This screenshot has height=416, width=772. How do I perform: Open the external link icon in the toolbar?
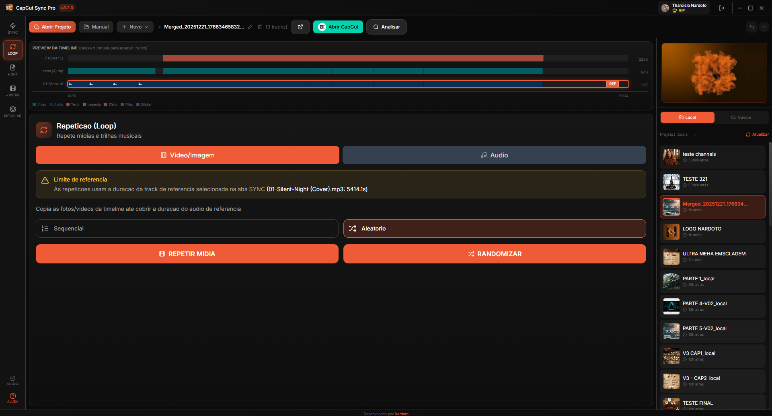300,27
